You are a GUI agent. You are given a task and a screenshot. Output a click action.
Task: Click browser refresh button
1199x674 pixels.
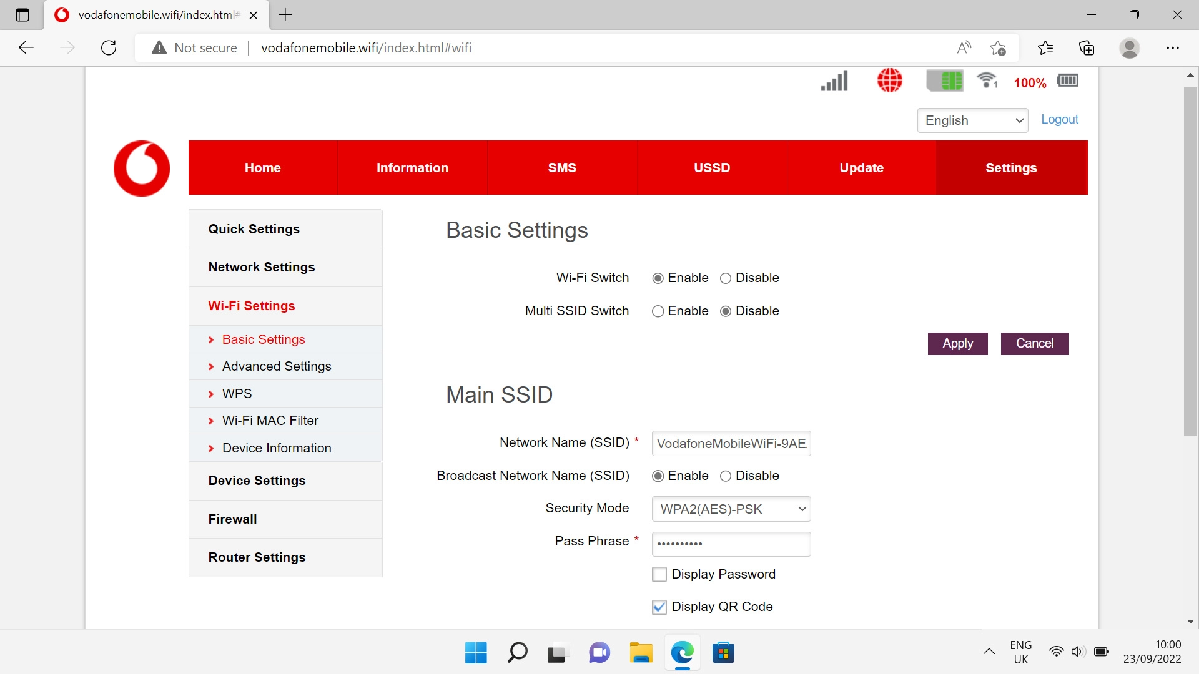(109, 48)
